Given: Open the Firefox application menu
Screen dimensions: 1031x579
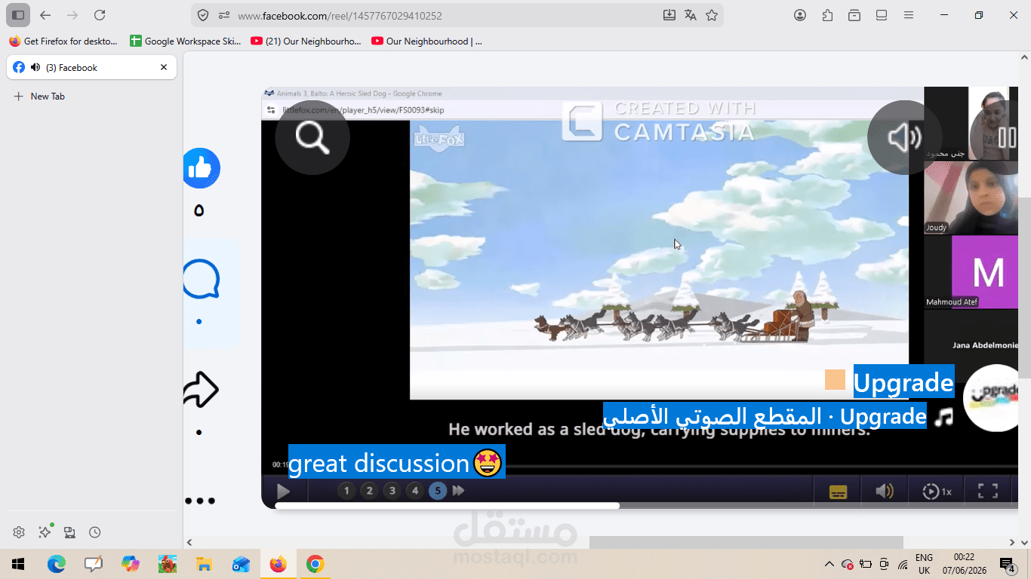Looking at the screenshot, I should (x=909, y=15).
